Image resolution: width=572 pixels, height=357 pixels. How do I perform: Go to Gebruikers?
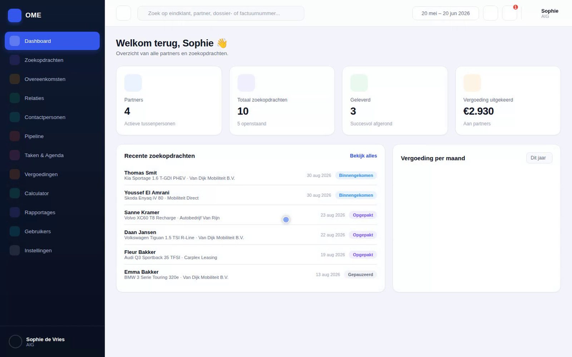tap(52, 231)
